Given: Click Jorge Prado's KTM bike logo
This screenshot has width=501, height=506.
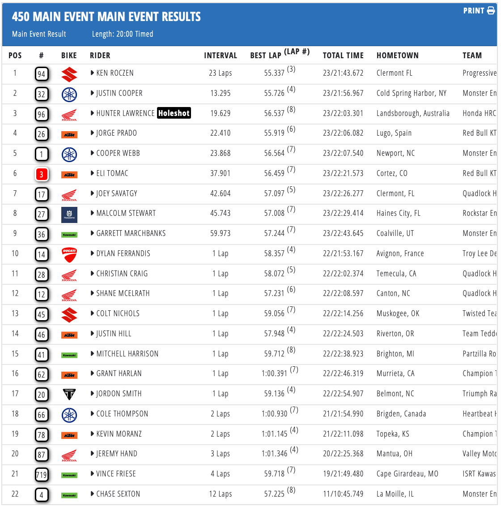Looking at the screenshot, I should pos(69,134).
